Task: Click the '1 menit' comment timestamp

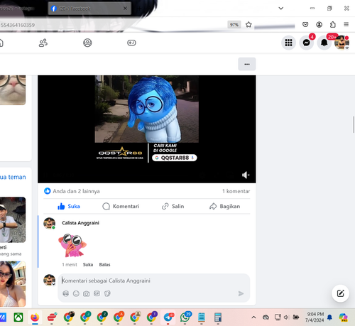Action: (x=70, y=264)
